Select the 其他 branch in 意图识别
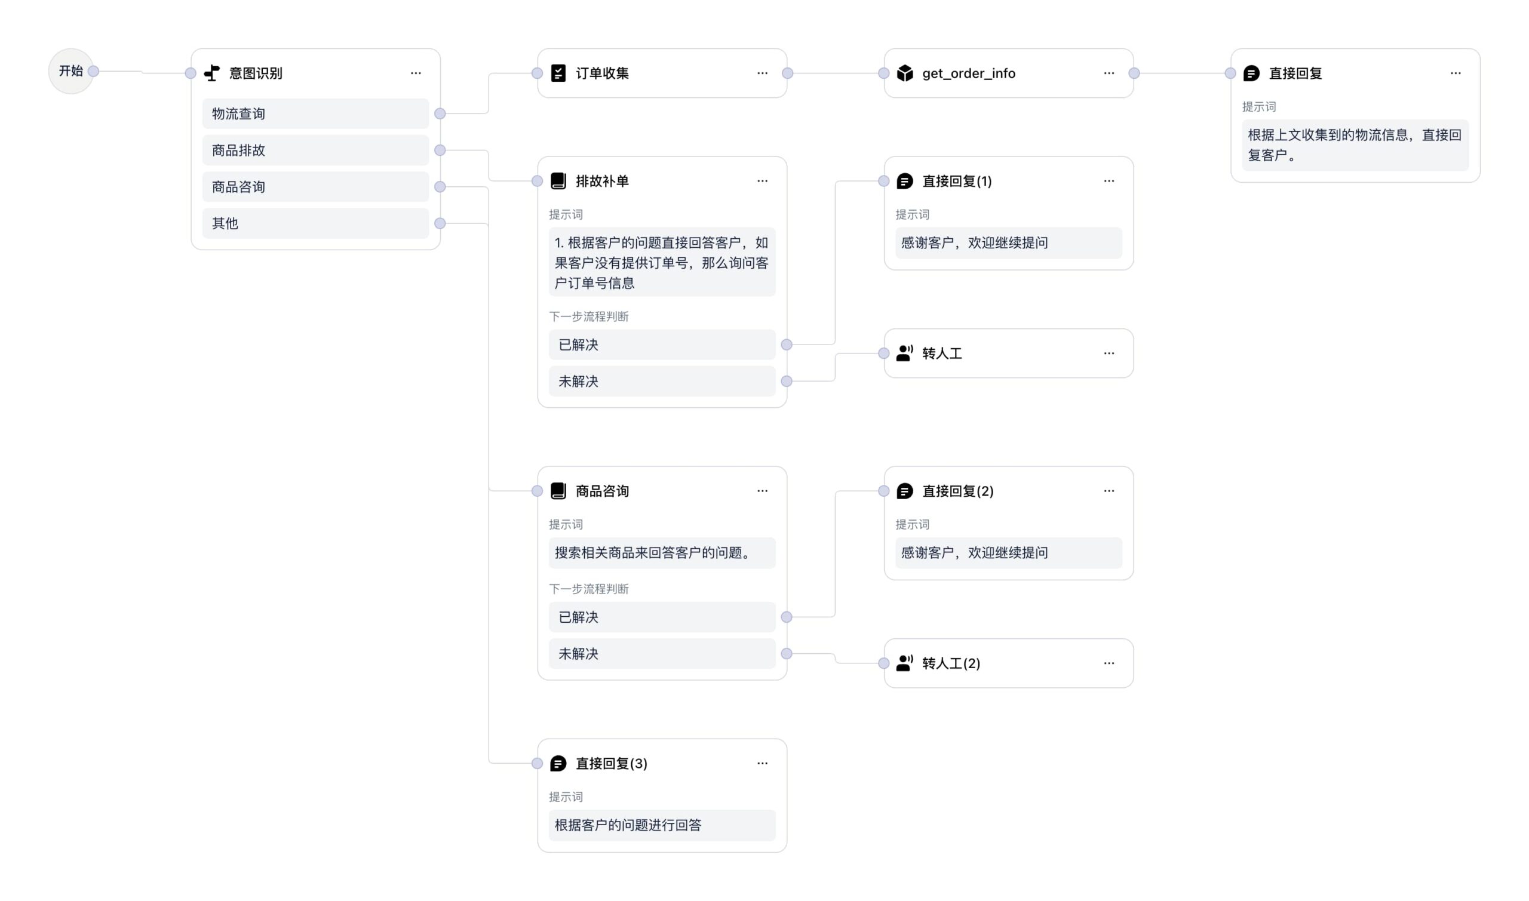 [x=315, y=223]
